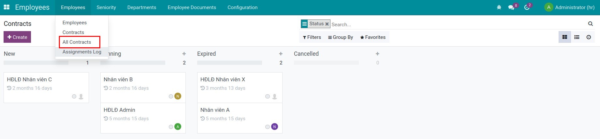Toggle kanban state on Nhân viên B card
Image resolution: width=600 pixels, height=139 pixels.
171,96
